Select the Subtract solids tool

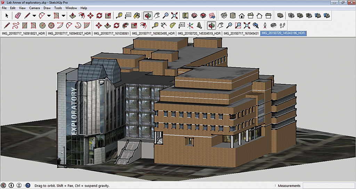tap(309, 16)
